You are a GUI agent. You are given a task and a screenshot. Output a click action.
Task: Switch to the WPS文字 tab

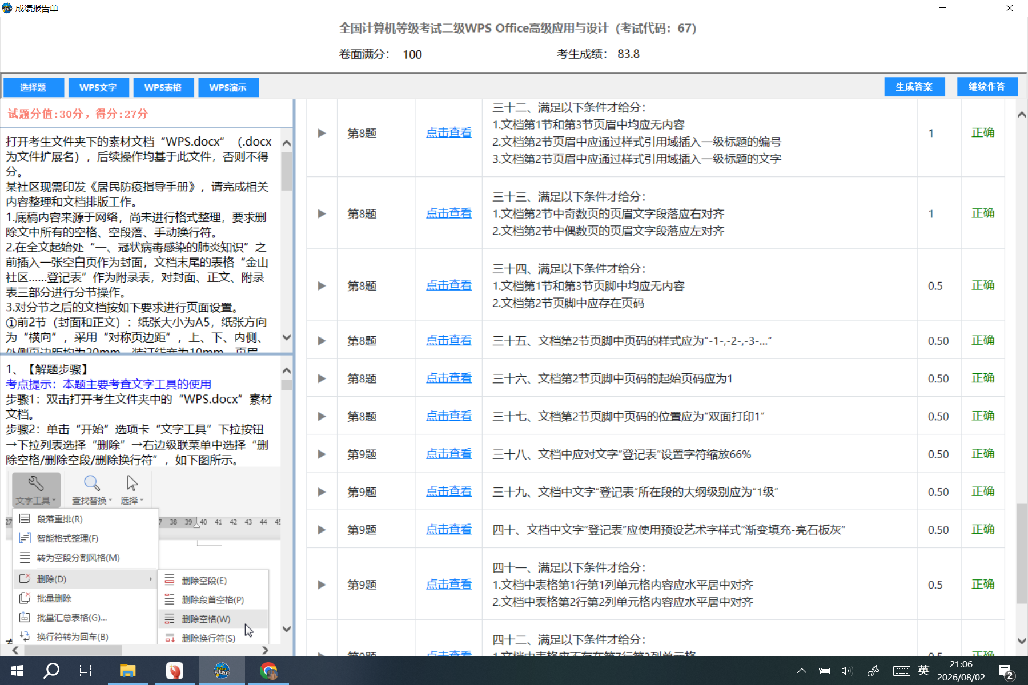tap(98, 87)
